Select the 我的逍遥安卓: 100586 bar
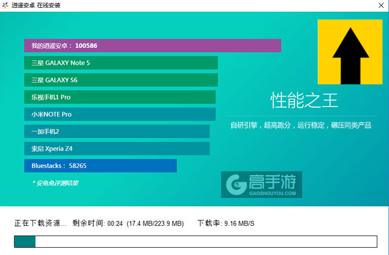389x255 pixels. click(x=152, y=45)
